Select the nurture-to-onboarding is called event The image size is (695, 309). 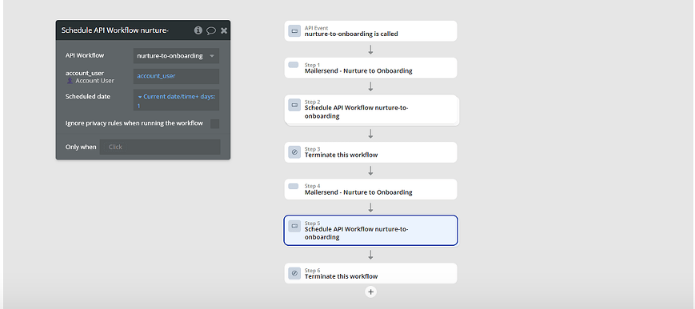coord(370,31)
